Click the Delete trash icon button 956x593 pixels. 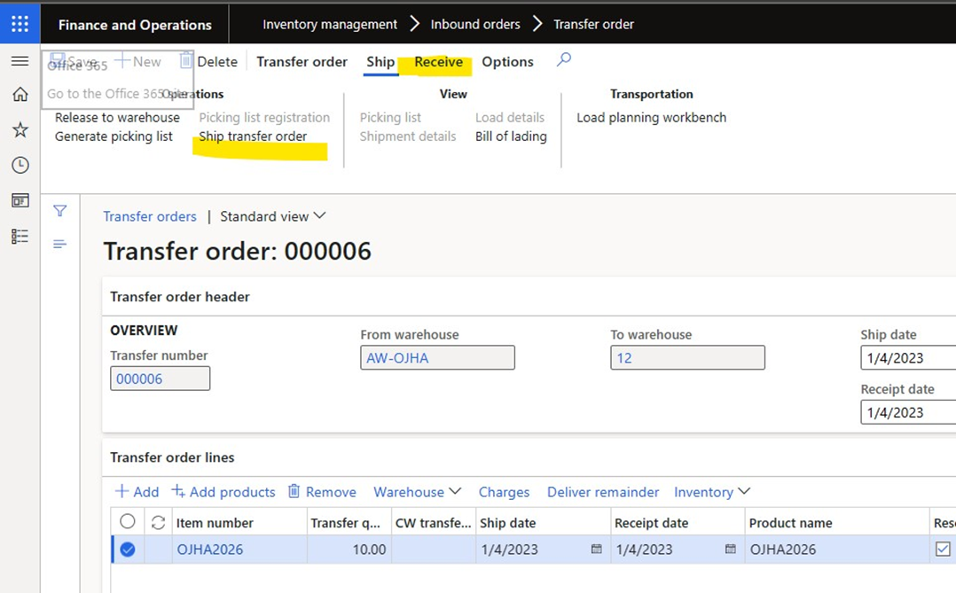208,61
